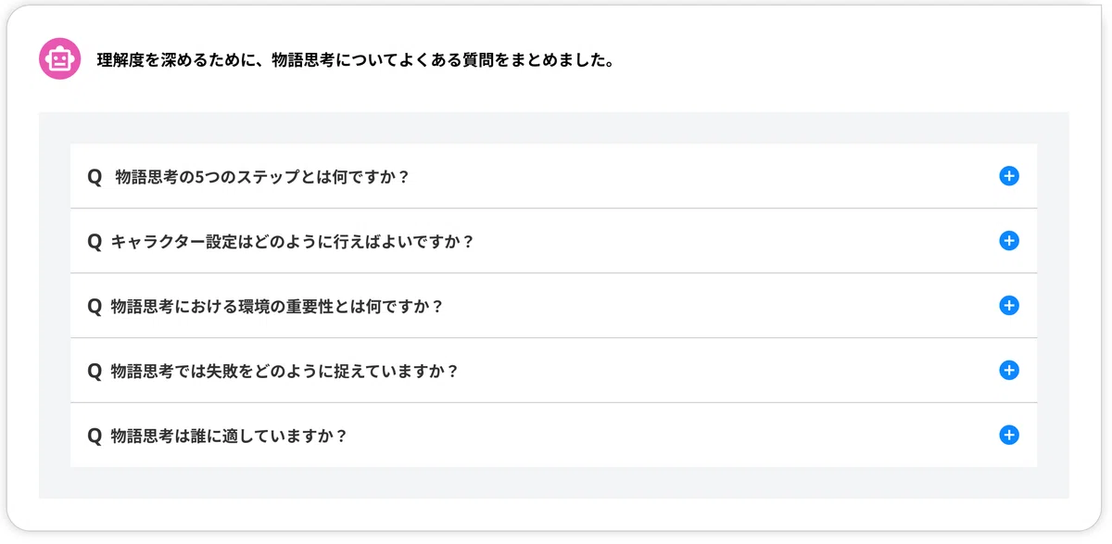Expand the 物語思考の5つのステップ question with its plus icon
Viewport: 1112px width, 544px height.
point(1009,176)
